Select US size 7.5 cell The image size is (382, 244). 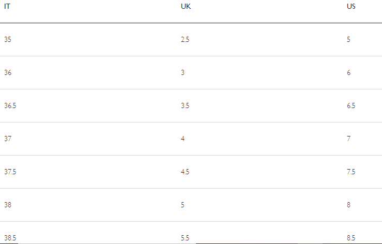(x=351, y=172)
